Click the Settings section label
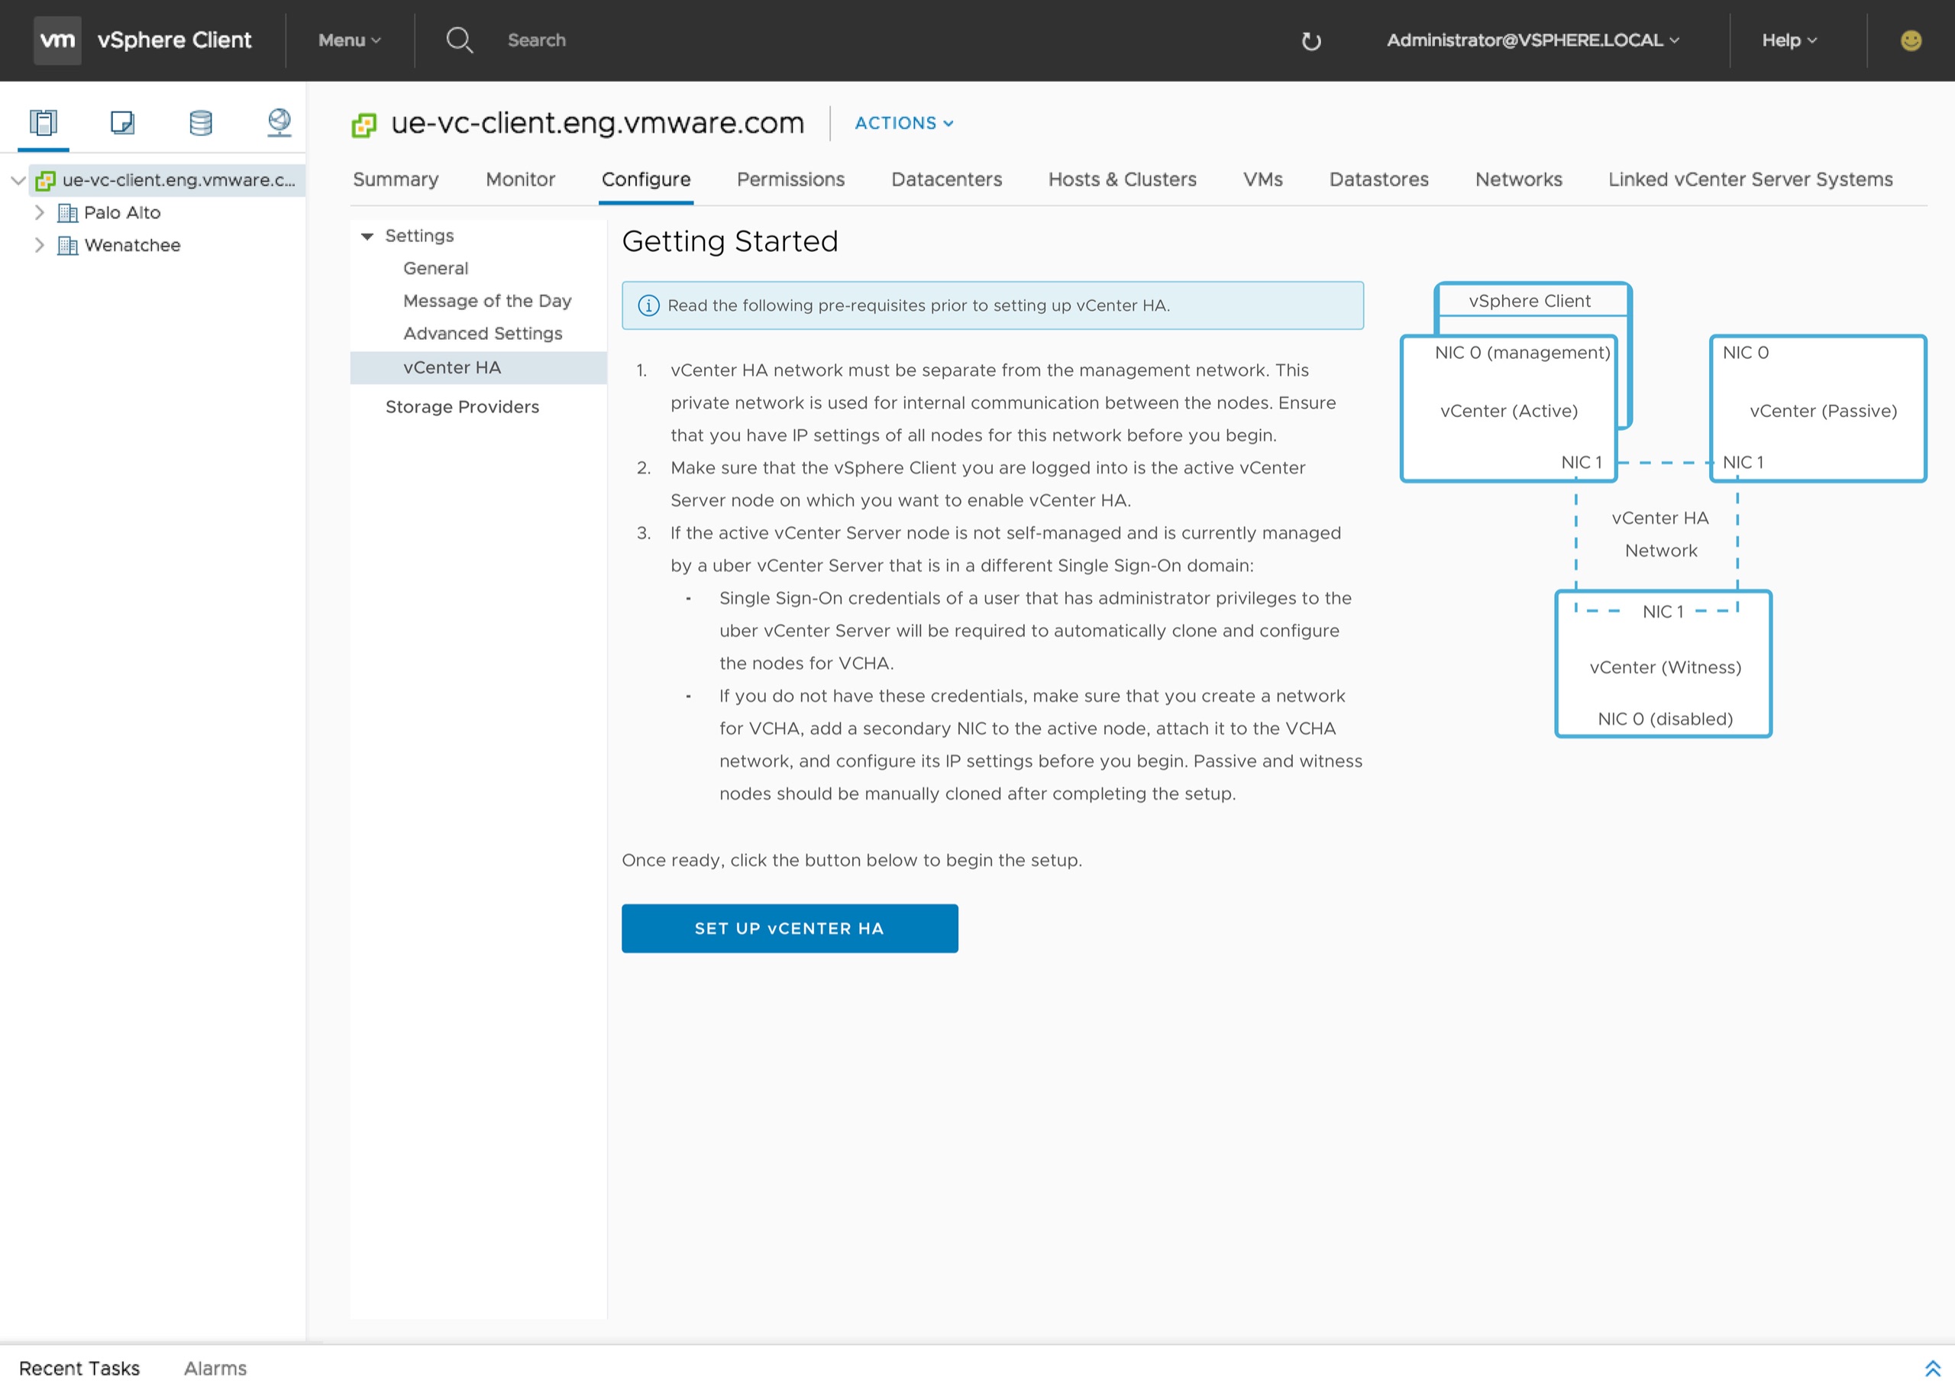The width and height of the screenshot is (1955, 1390). pyautogui.click(x=419, y=236)
